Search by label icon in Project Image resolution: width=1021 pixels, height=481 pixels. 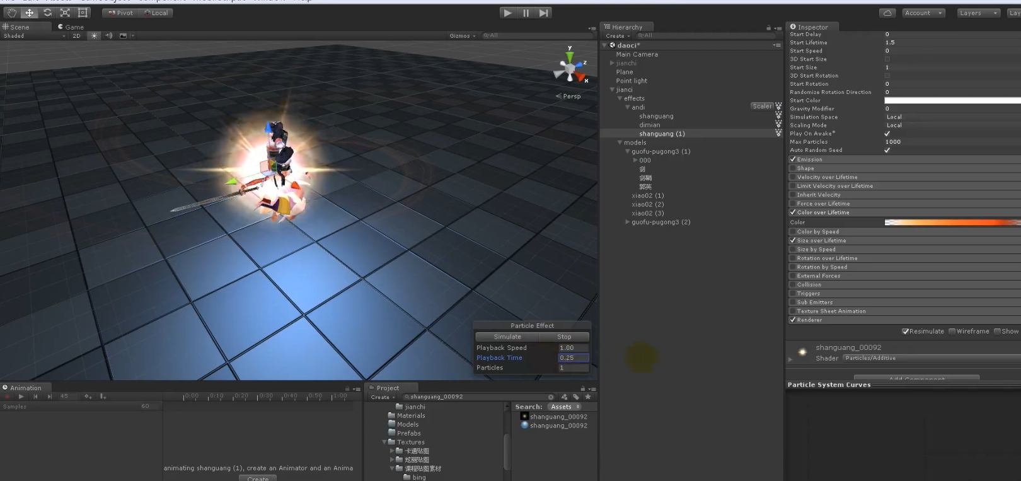point(576,397)
